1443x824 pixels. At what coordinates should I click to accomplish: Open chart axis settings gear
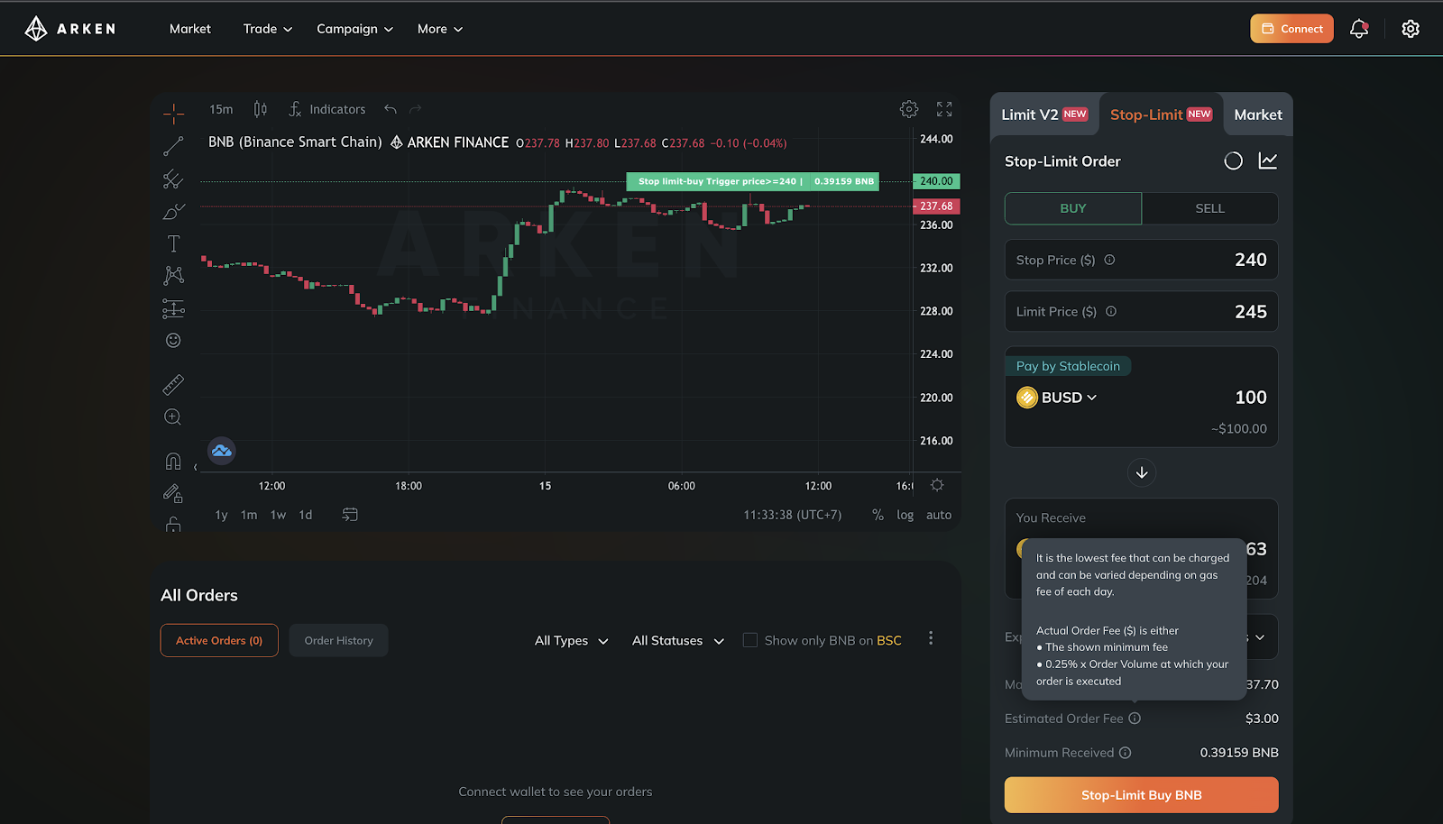tap(938, 485)
